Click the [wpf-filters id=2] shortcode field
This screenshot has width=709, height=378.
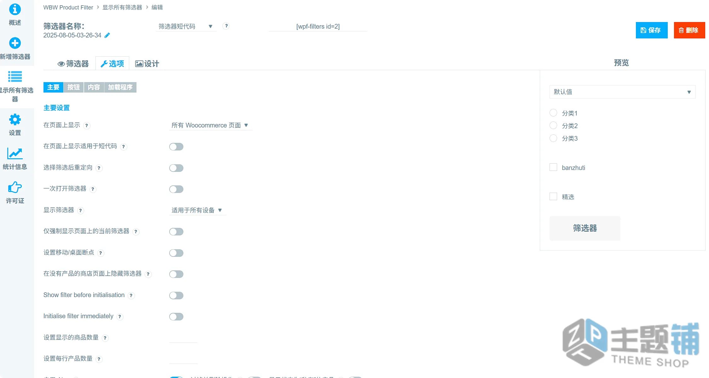pos(318,26)
